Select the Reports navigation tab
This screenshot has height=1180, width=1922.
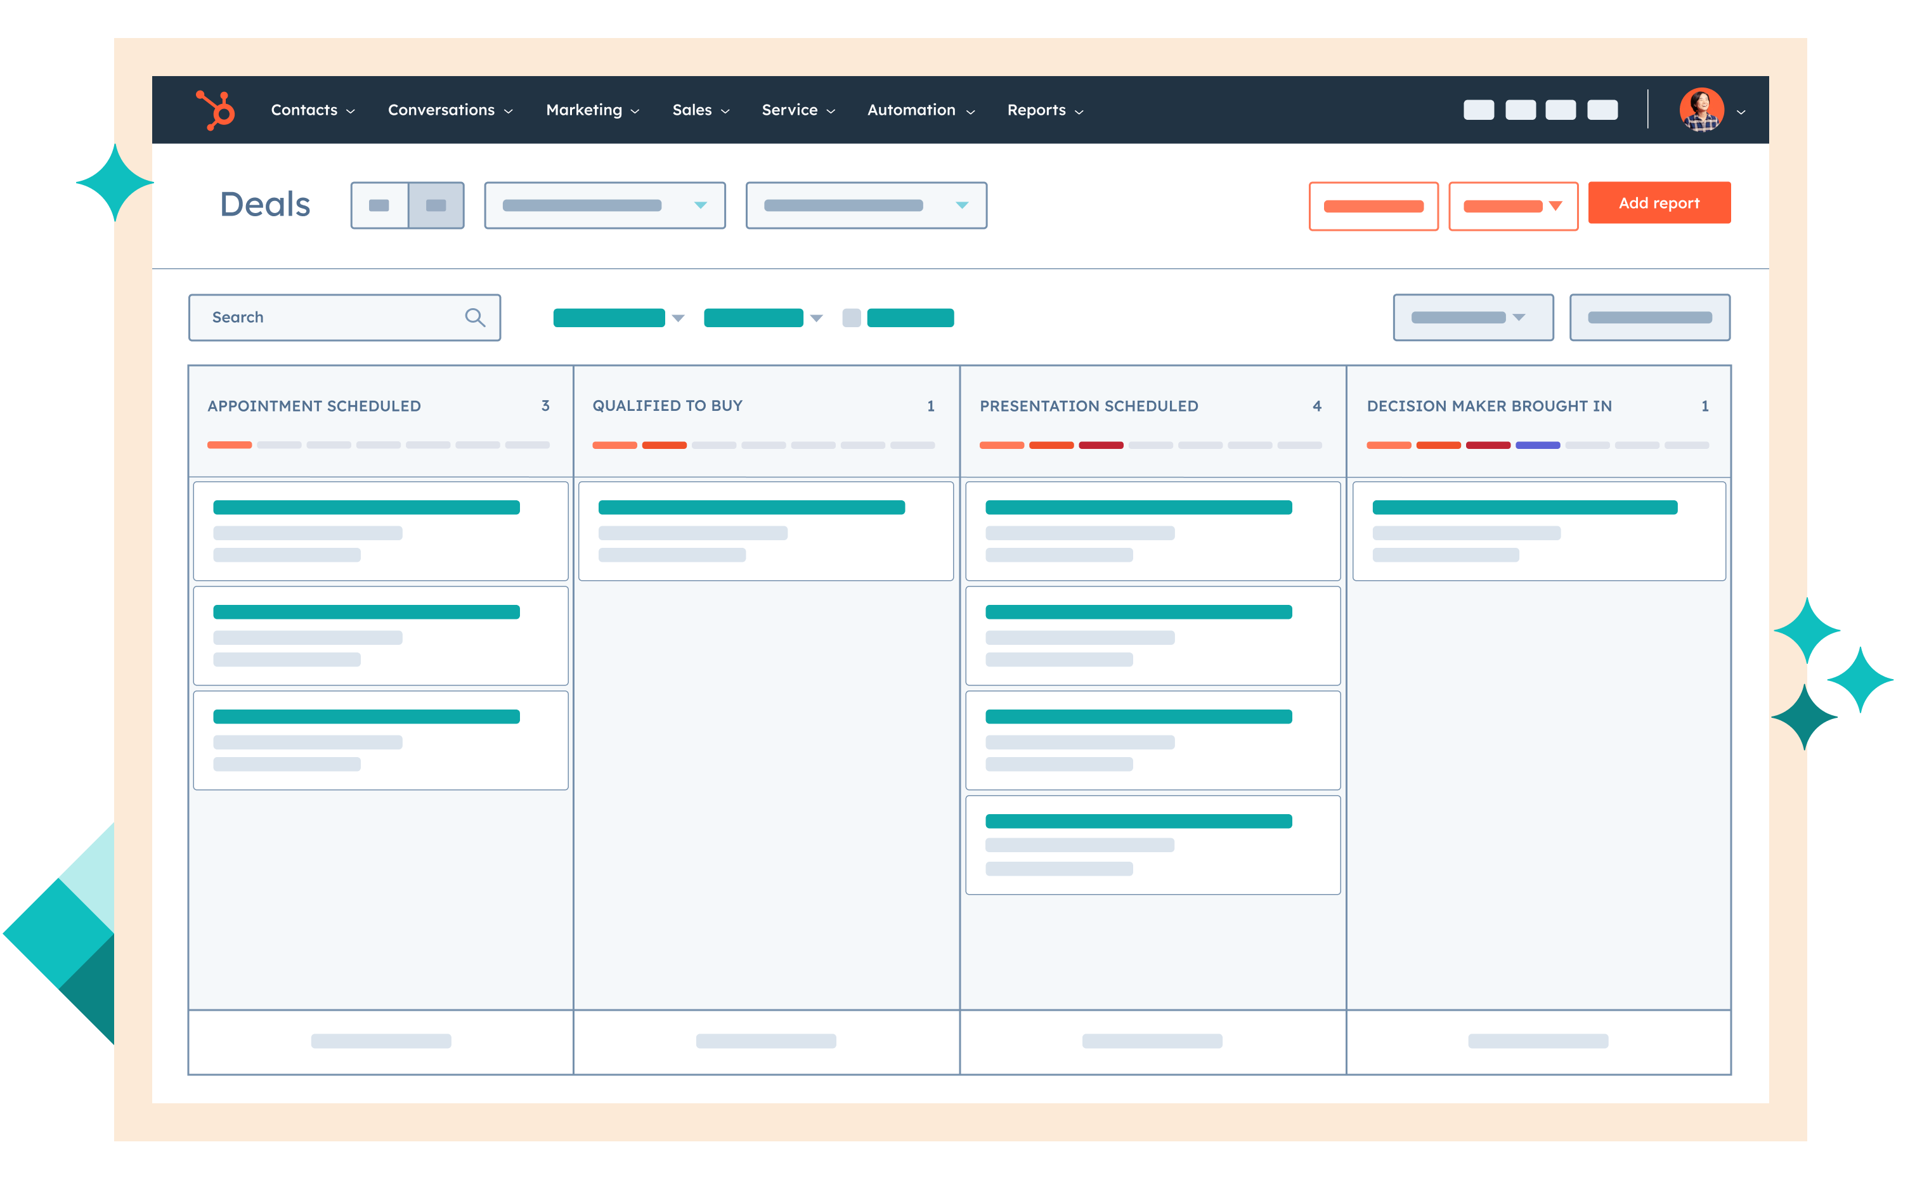tap(1046, 110)
